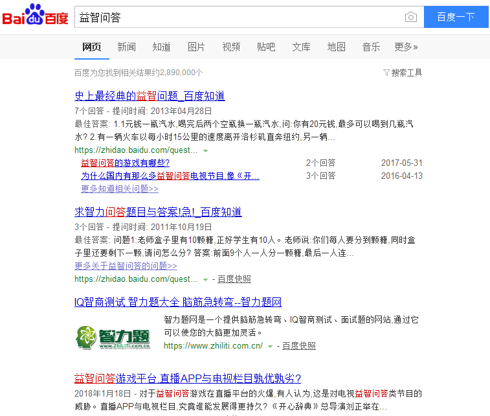Open second zhidao.baidu.com URL below 更多关于

(x=136, y=279)
